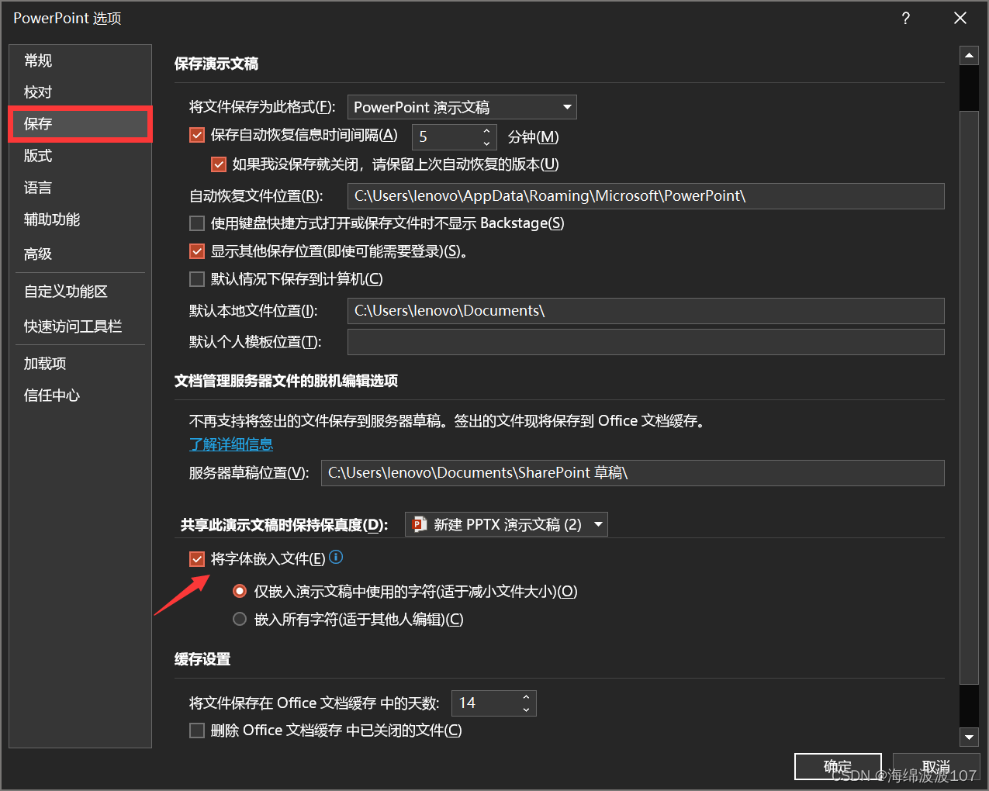
Task: Click the AutoRecover minutes value field
Action: 446,136
